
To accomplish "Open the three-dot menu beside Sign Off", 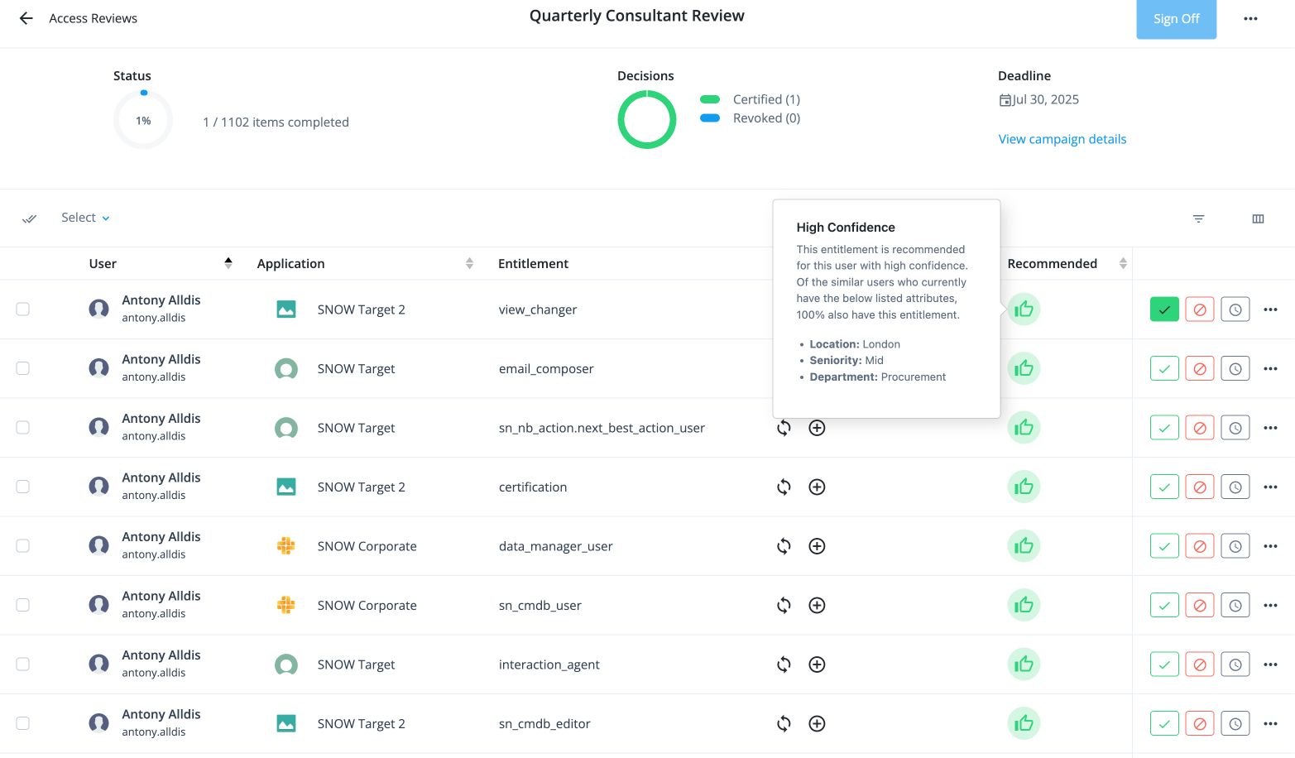I will (x=1249, y=18).
